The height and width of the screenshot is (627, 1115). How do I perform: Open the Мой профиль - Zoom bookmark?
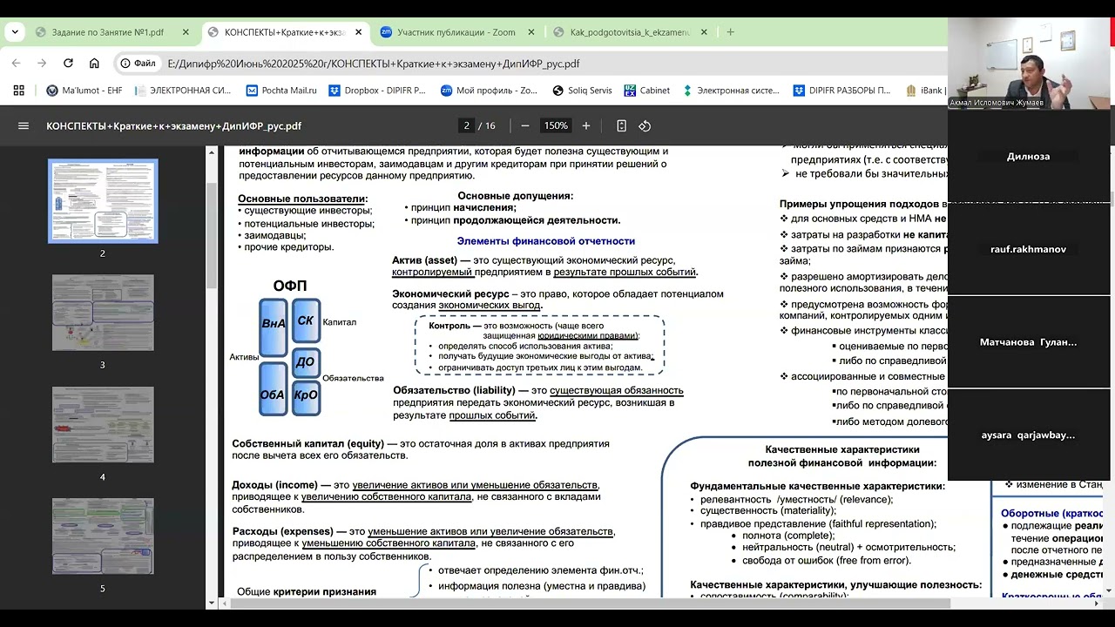click(x=489, y=90)
